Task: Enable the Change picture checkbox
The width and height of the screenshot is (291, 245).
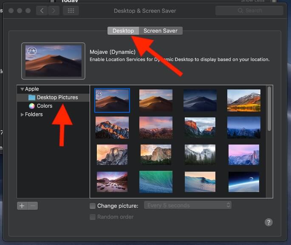Action: 93,206
